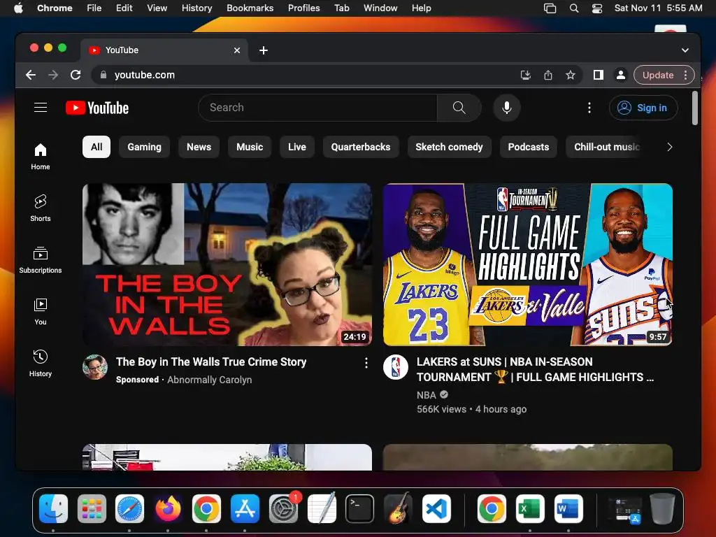Open Chrome Update menu
716x537 pixels.
(664, 75)
